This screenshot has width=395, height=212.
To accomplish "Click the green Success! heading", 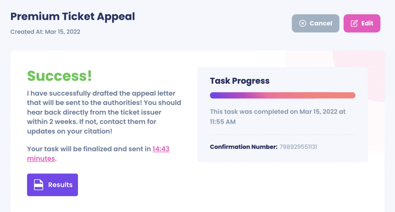I will click(59, 76).
